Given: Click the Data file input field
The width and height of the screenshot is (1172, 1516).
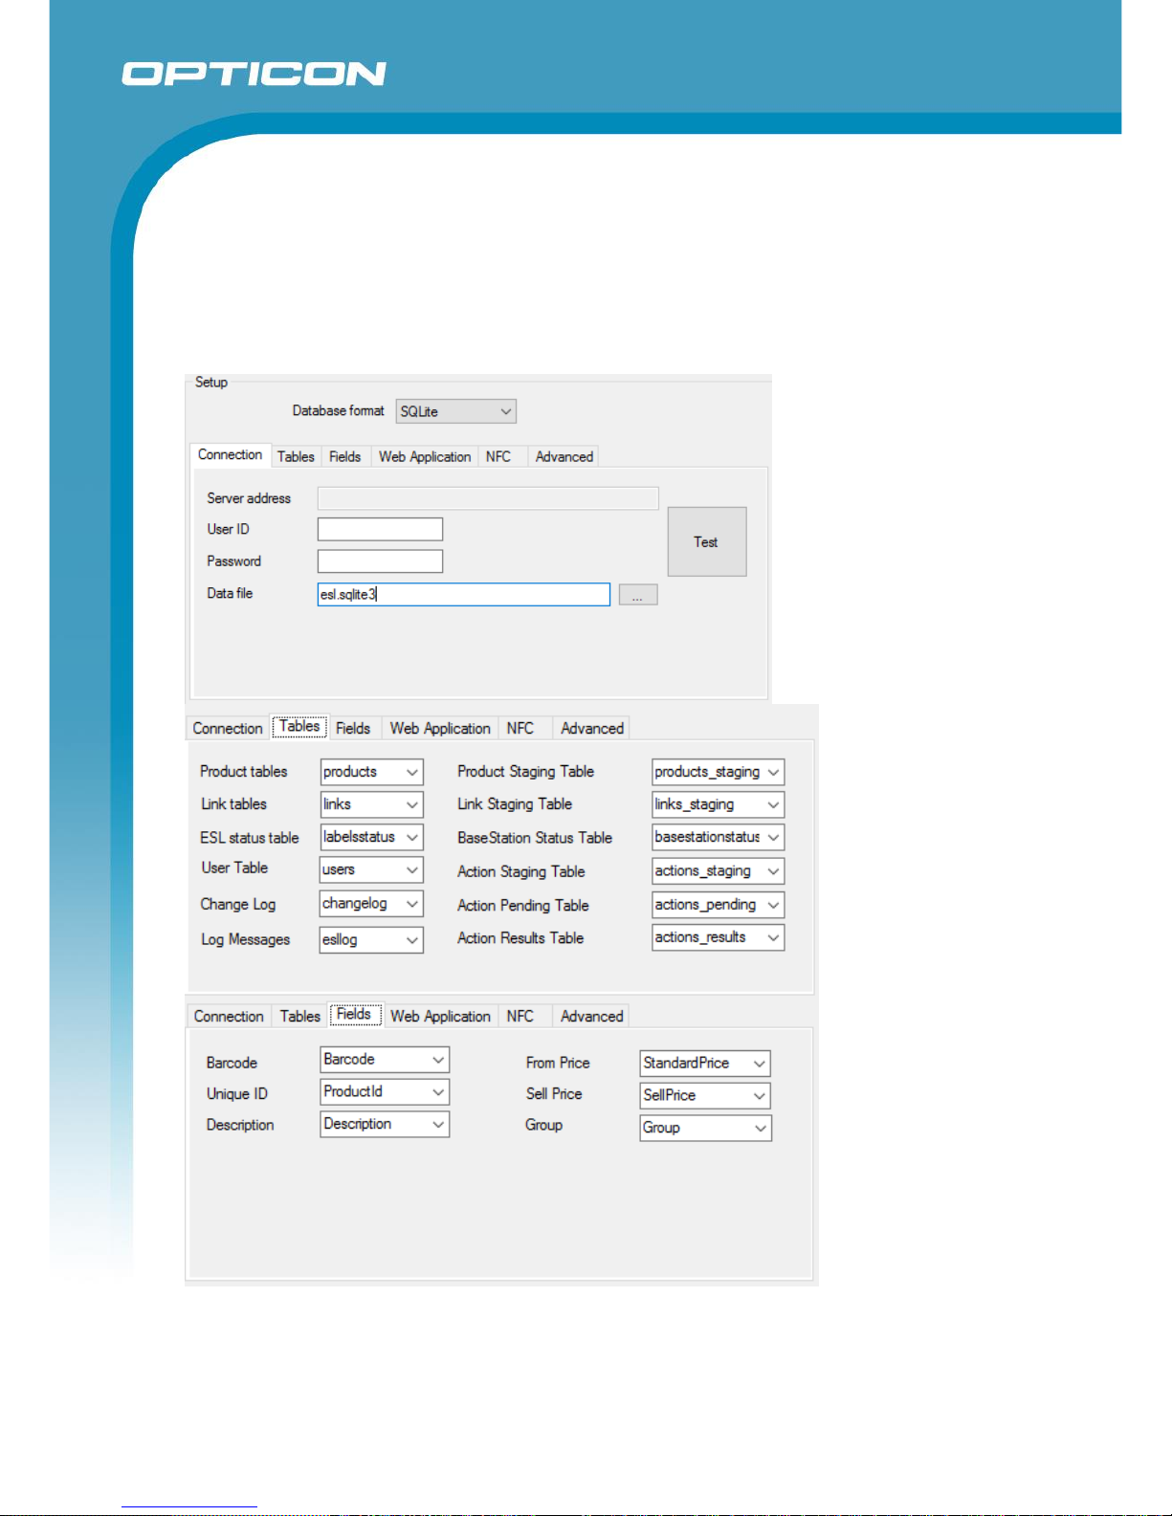Looking at the screenshot, I should tap(464, 594).
